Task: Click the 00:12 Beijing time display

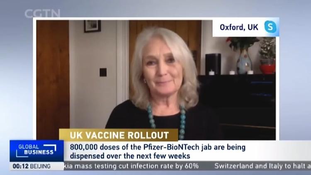Action: pos(32,166)
